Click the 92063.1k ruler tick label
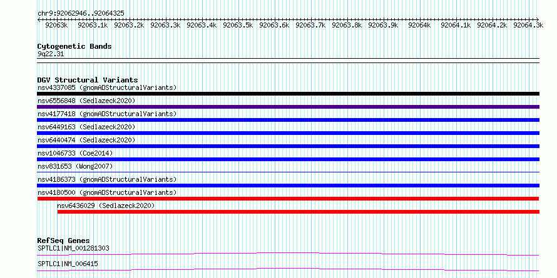This screenshot has height=278, width=557. [93, 26]
